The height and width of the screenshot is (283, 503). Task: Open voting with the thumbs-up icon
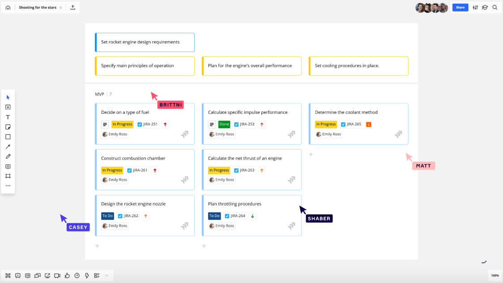click(67, 275)
